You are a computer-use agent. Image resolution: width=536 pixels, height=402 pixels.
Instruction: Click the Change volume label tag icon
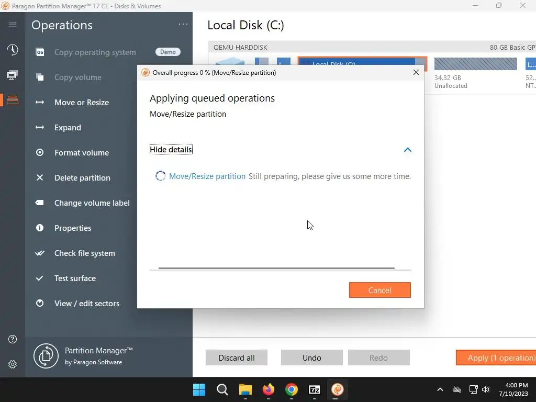click(40, 203)
